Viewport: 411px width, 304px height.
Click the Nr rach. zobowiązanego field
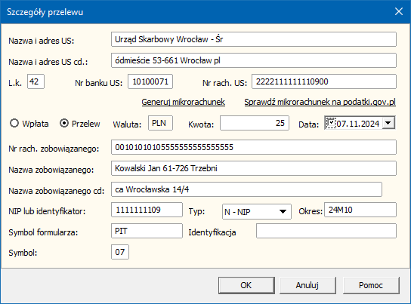[x=253, y=147]
